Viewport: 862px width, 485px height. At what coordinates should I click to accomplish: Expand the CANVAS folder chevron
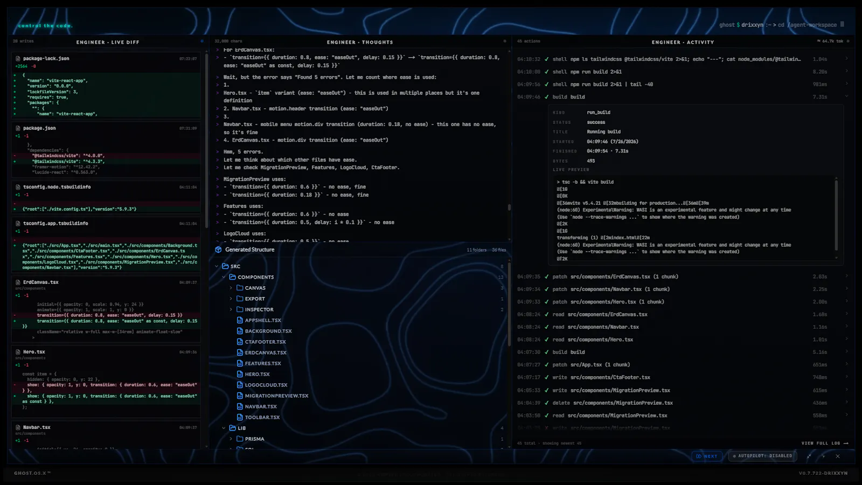click(x=231, y=288)
